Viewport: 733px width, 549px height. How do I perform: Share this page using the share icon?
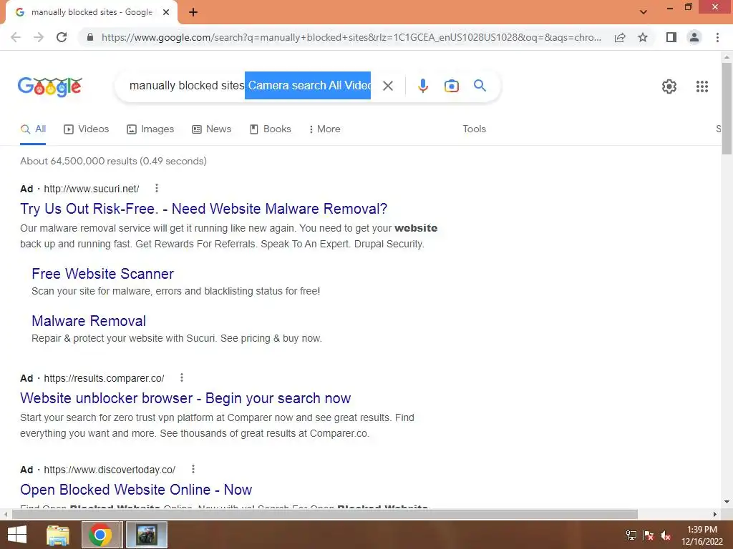click(620, 37)
